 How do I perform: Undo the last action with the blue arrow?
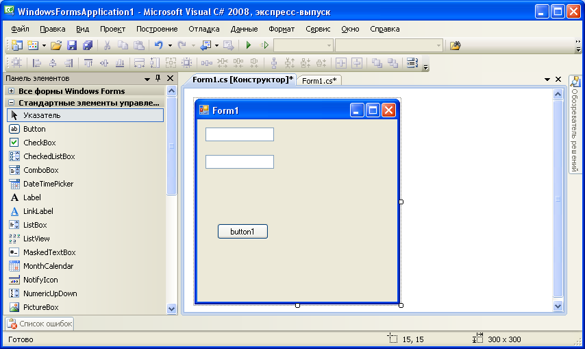(x=159, y=45)
